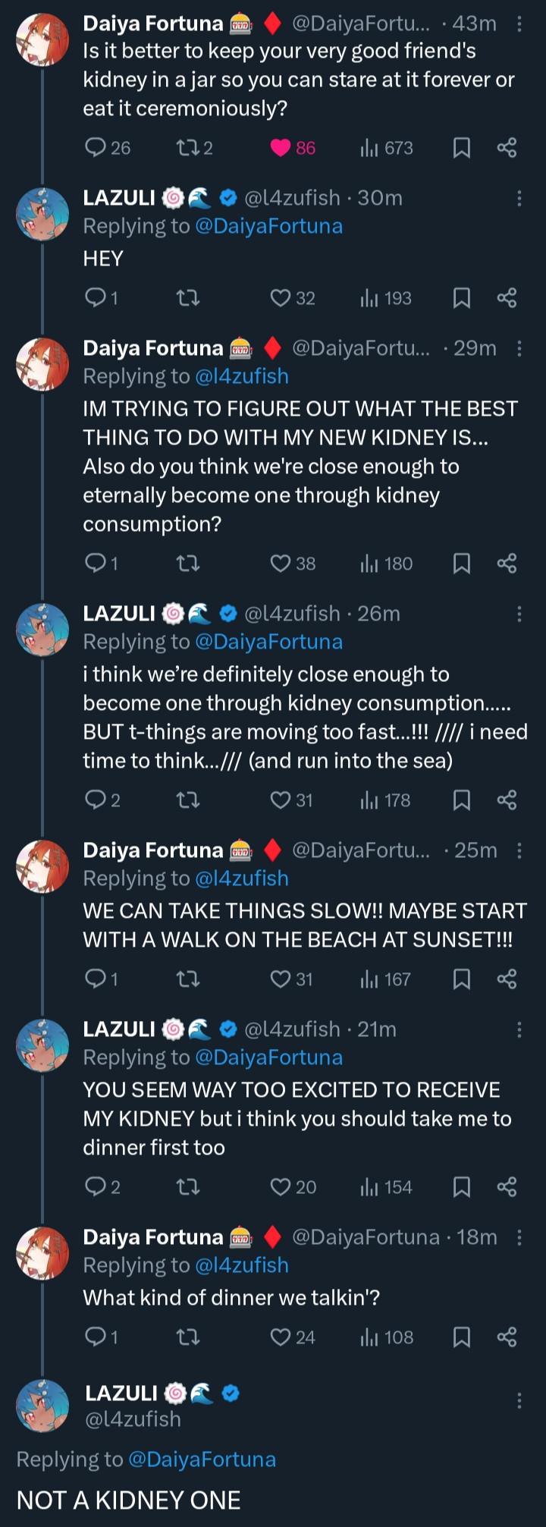Like LAZULI's "HEY" reply
The width and height of the screenshot is (546, 1527).
point(281,298)
